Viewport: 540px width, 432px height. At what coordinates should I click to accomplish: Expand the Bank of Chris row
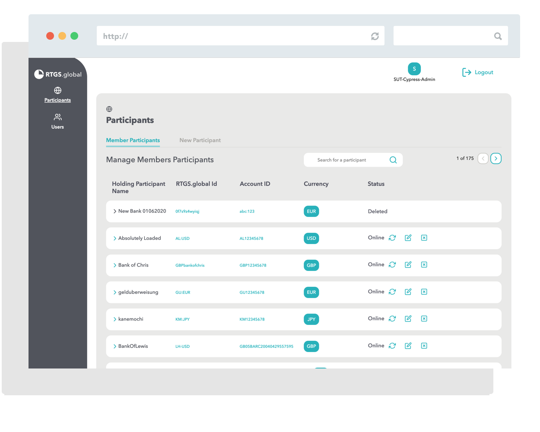click(114, 265)
